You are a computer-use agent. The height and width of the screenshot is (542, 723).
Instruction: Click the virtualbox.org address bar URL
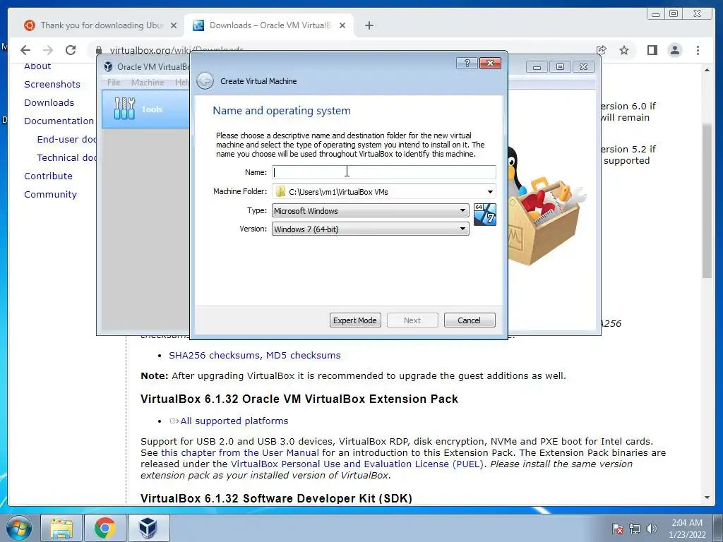[x=176, y=49]
